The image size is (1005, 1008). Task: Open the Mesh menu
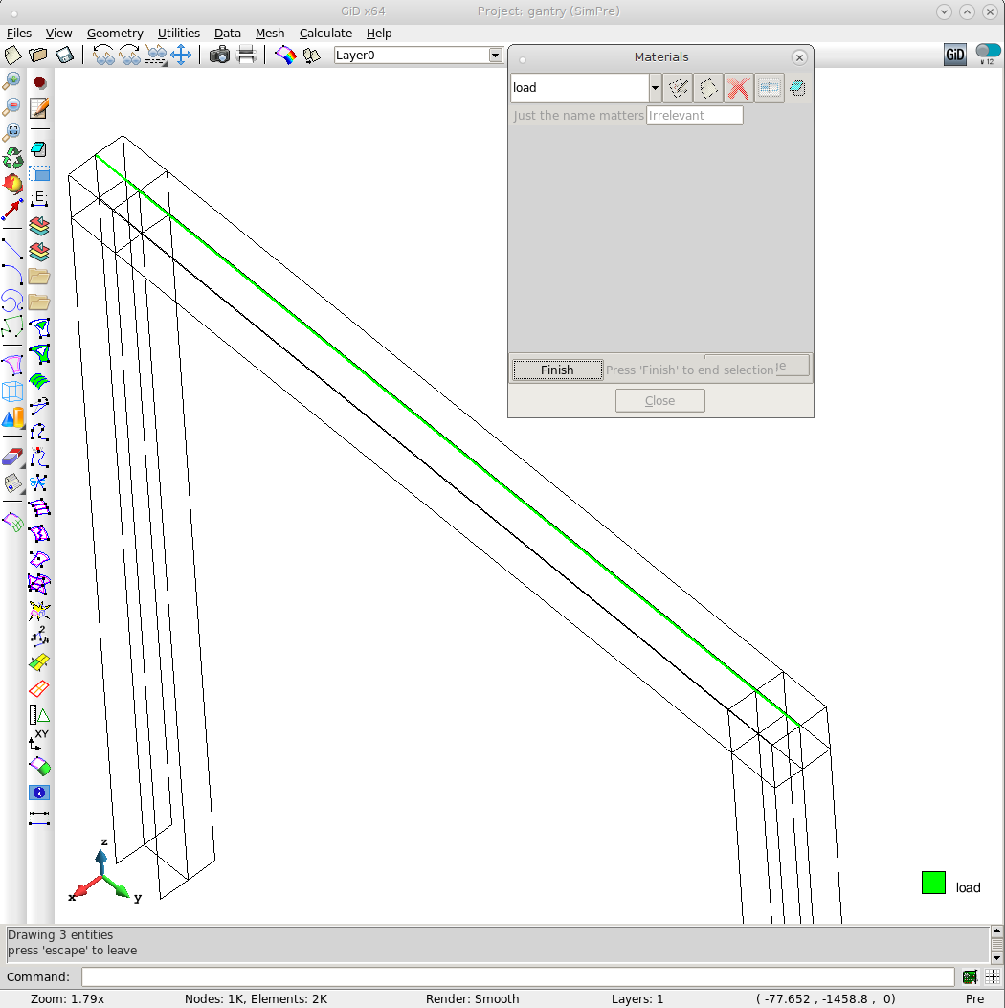pyautogui.click(x=270, y=34)
